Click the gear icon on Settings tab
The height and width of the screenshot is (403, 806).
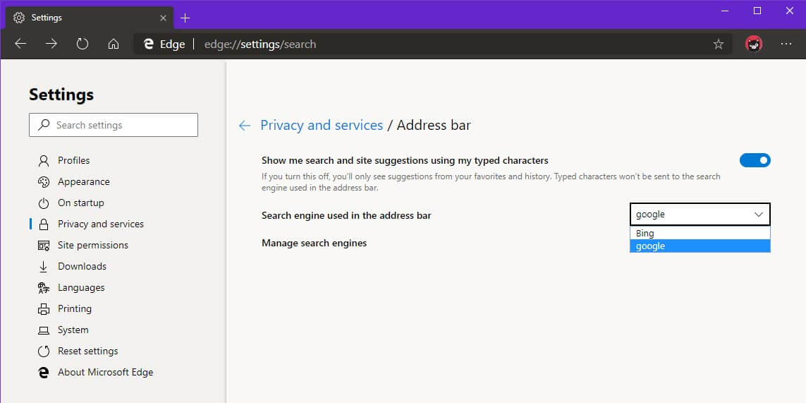tap(19, 18)
